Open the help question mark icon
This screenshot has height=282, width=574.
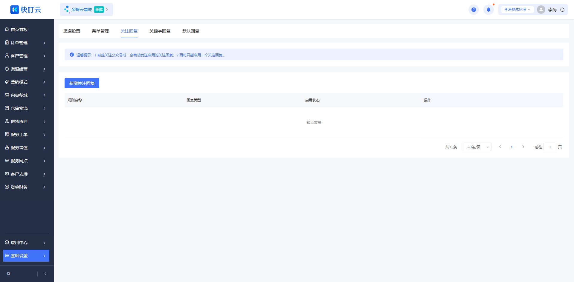click(x=474, y=10)
